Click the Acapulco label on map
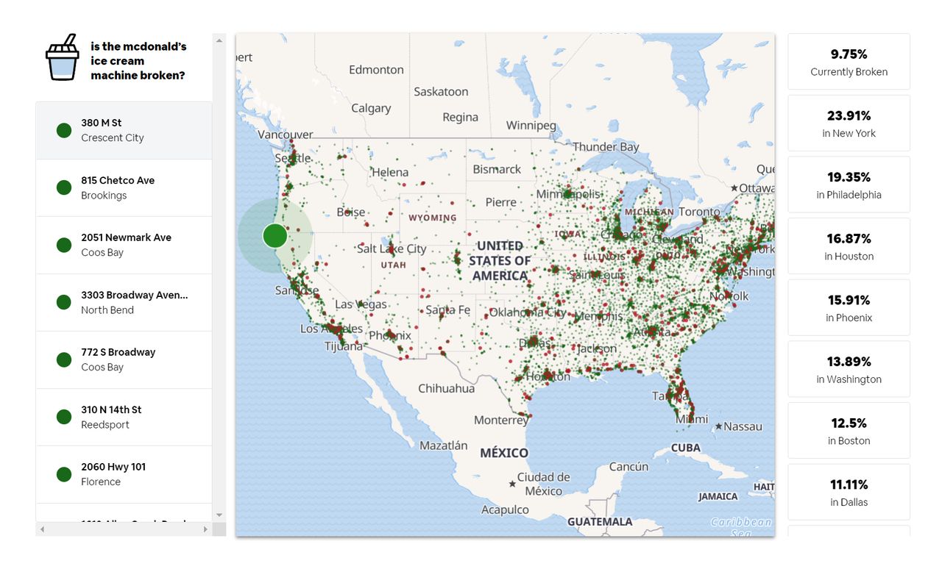 [x=505, y=509]
